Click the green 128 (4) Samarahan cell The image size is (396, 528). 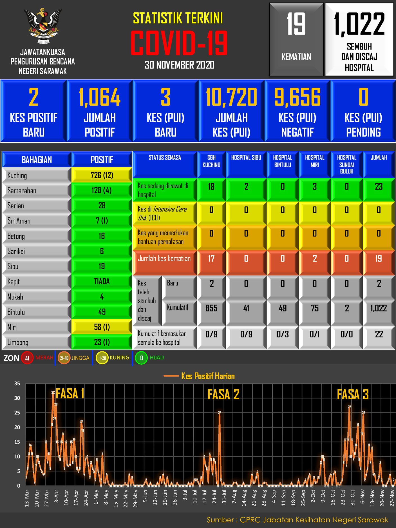[x=102, y=190]
